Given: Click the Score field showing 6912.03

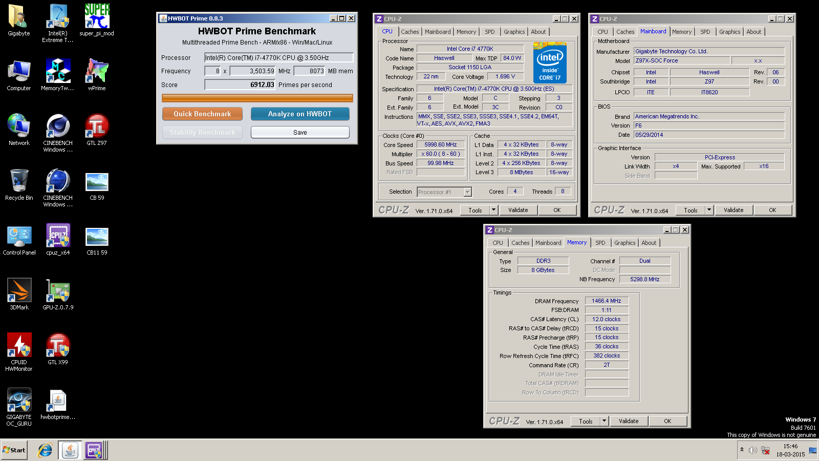Looking at the screenshot, I should [240, 85].
